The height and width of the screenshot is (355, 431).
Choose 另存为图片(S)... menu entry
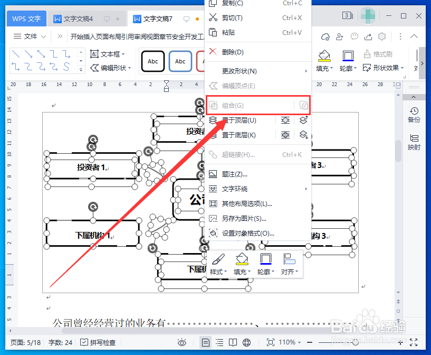[x=258, y=219]
